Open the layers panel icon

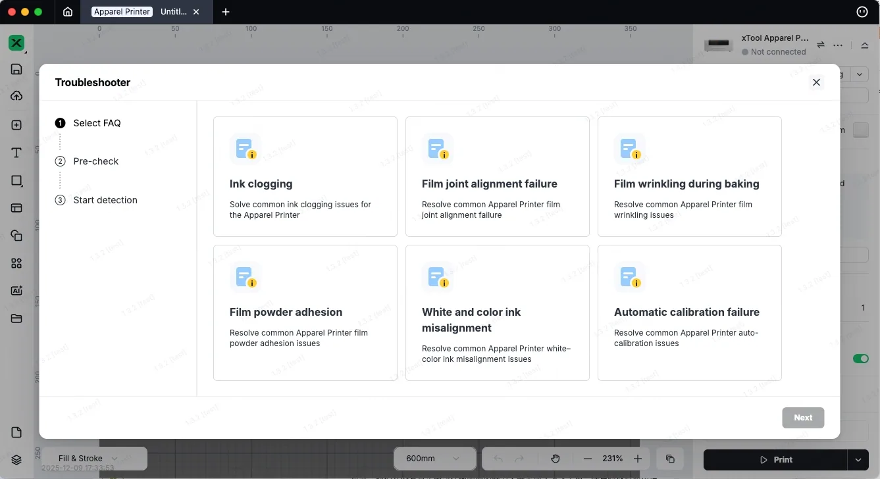tap(16, 460)
